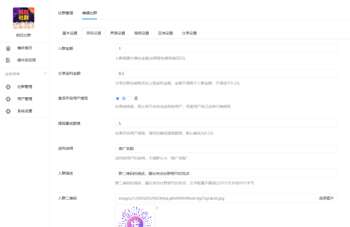
Task: Click the 疯狂社群 logo image
Action: click(x=24, y=18)
